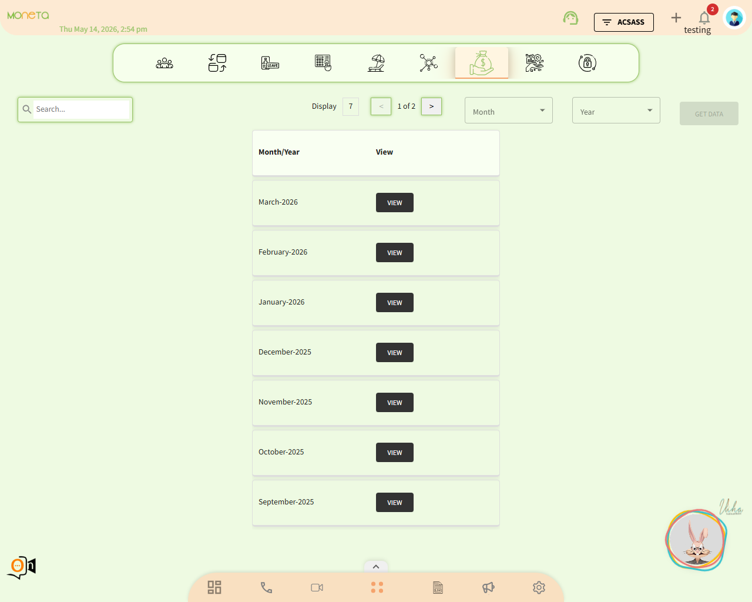Click the September-2025 text
The width and height of the screenshot is (752, 602).
tap(286, 502)
